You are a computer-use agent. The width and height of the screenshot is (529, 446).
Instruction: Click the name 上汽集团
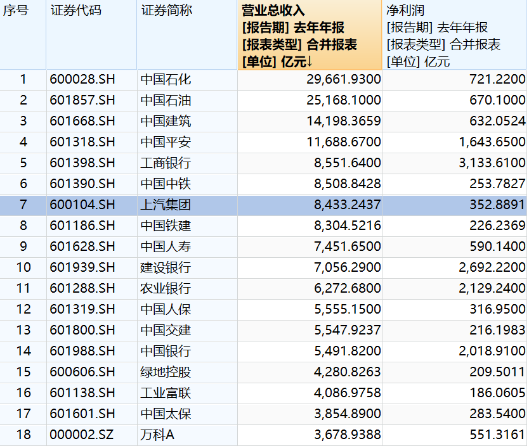click(166, 205)
